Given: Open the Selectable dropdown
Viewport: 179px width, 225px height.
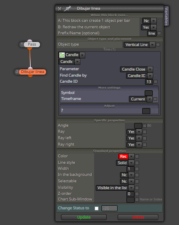Looking at the screenshot, I should pos(127,181).
